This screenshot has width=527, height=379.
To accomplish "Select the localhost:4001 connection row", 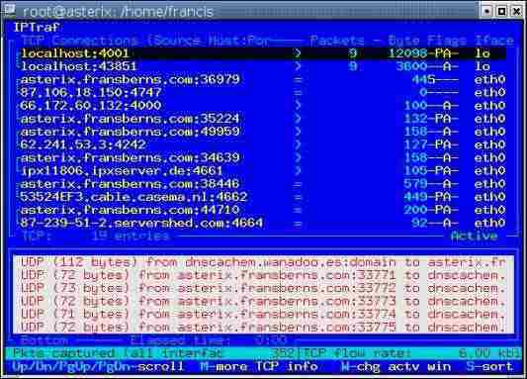I will (x=262, y=53).
